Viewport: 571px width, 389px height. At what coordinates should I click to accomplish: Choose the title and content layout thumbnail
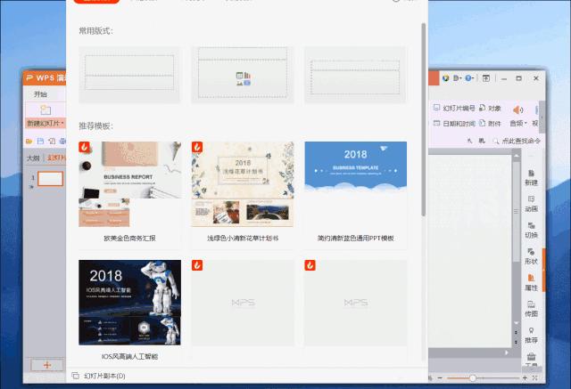coord(243,75)
